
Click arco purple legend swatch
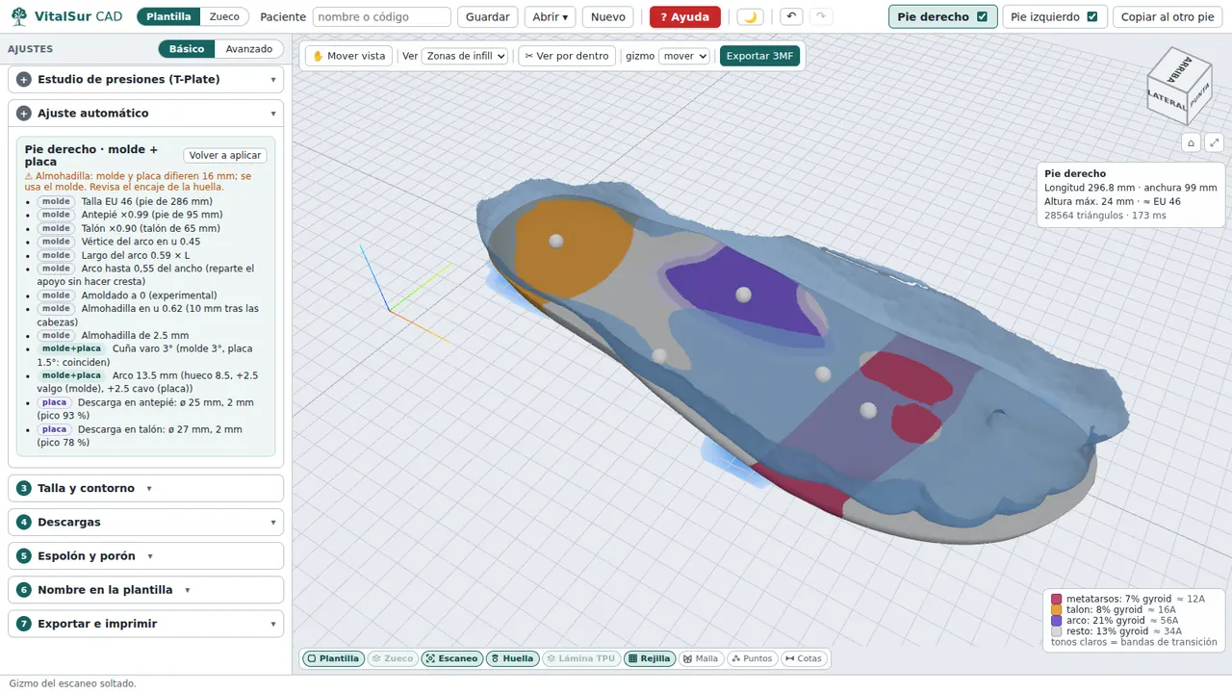[x=1057, y=621]
